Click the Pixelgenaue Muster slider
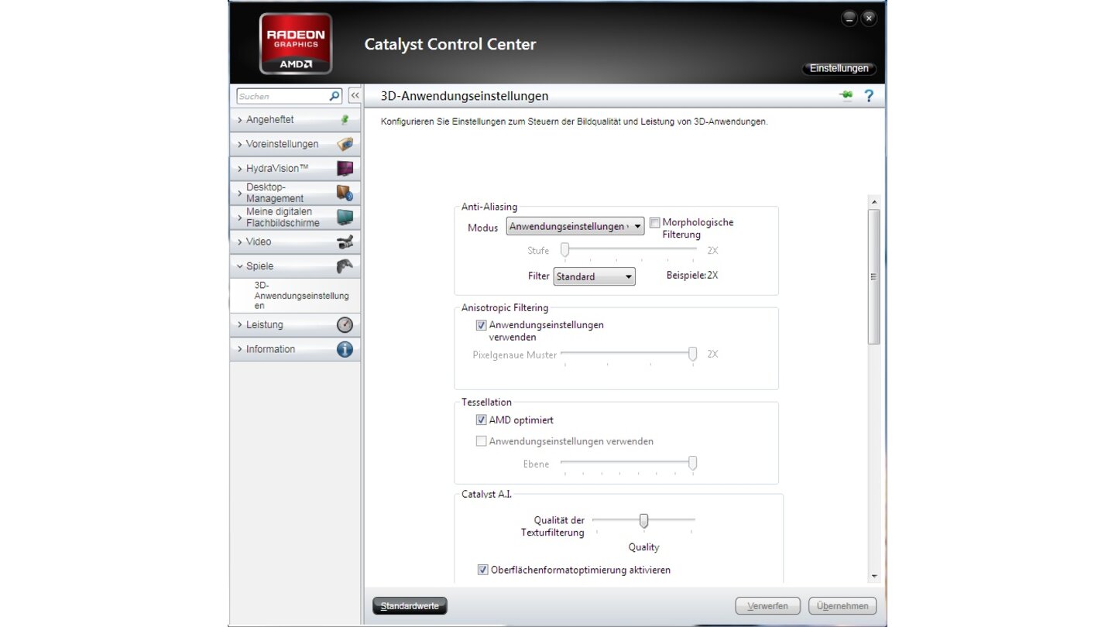 click(x=629, y=354)
